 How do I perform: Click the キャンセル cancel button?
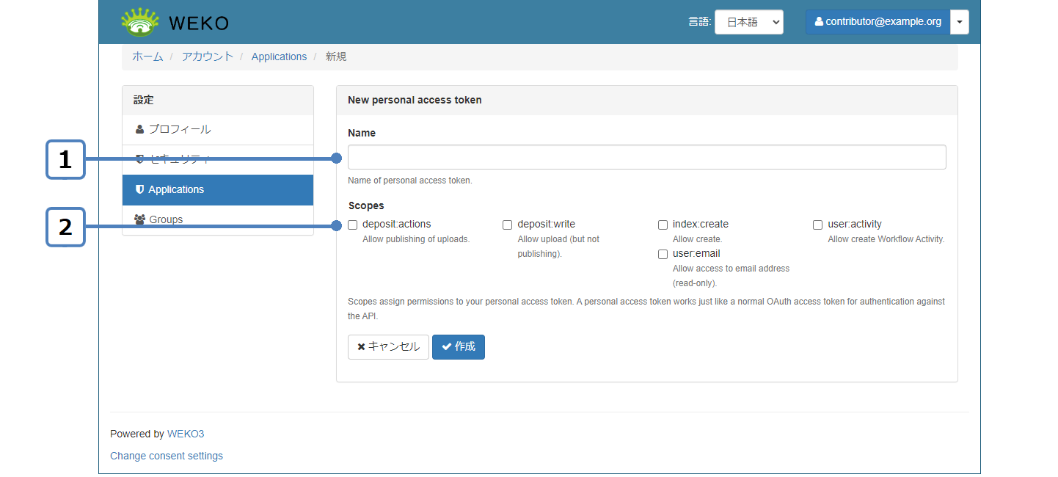click(x=388, y=347)
